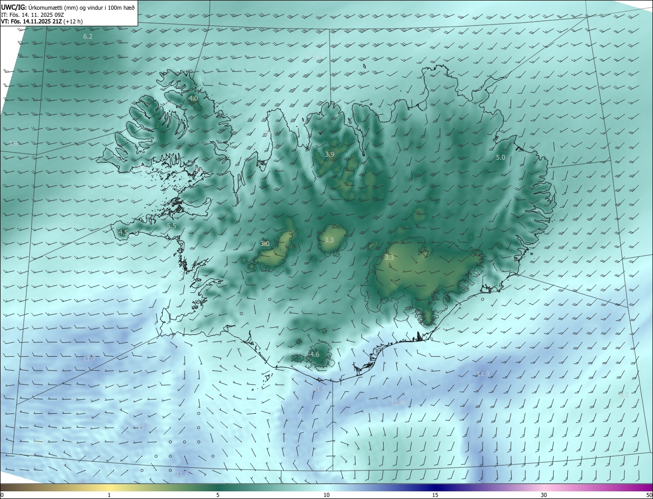Click the 3.0 value on the glacier
The height and width of the screenshot is (499, 653).
pyautogui.click(x=265, y=244)
